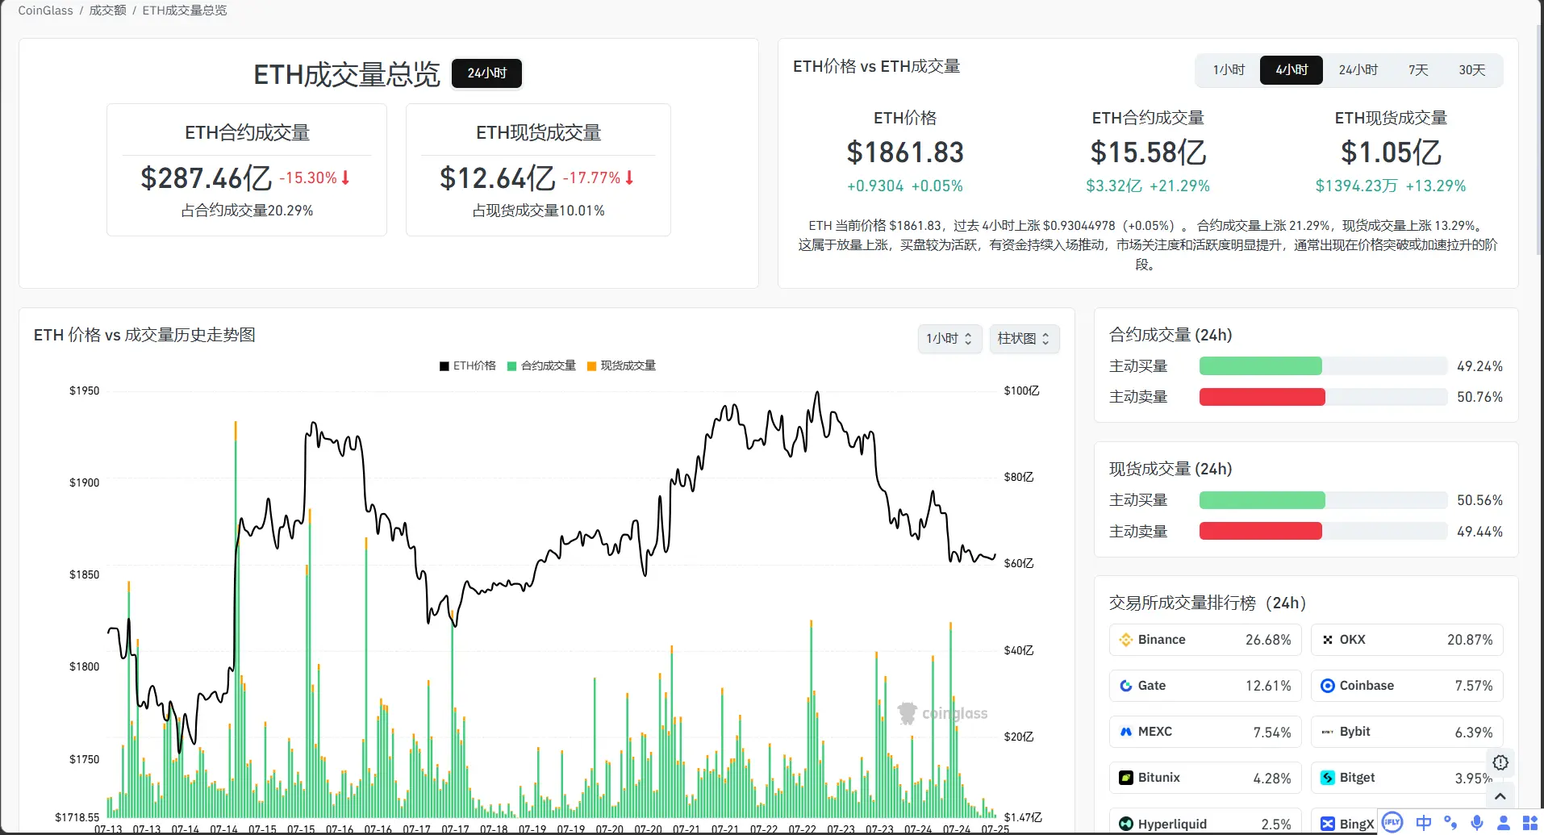1544x835 pixels.
Task: Open the OKX exchange ranking card
Action: (1407, 640)
